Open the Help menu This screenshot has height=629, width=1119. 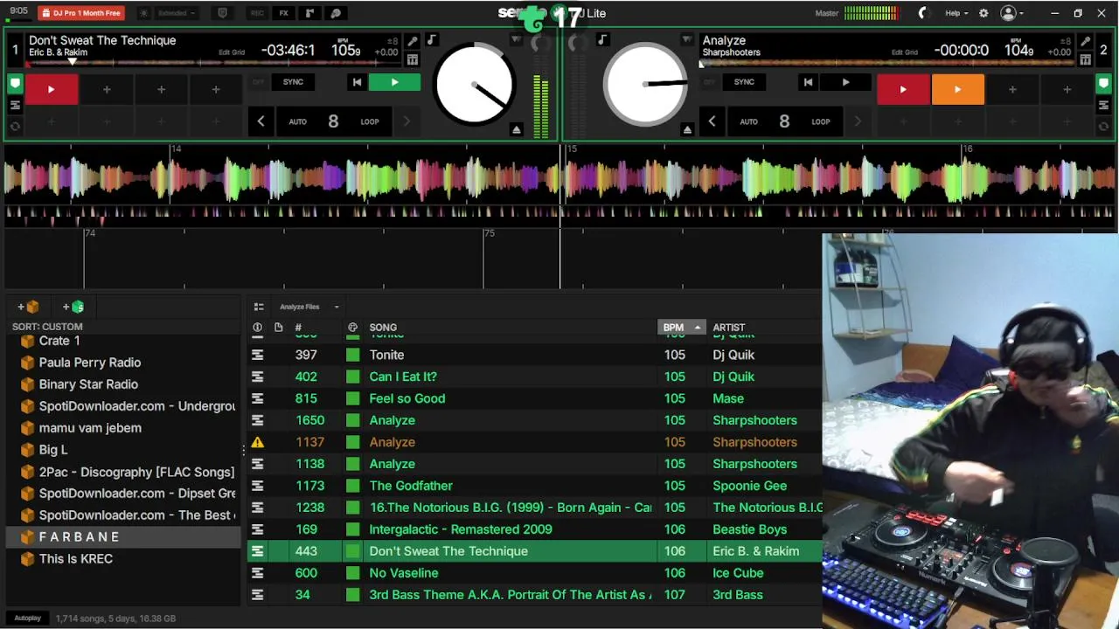956,13
